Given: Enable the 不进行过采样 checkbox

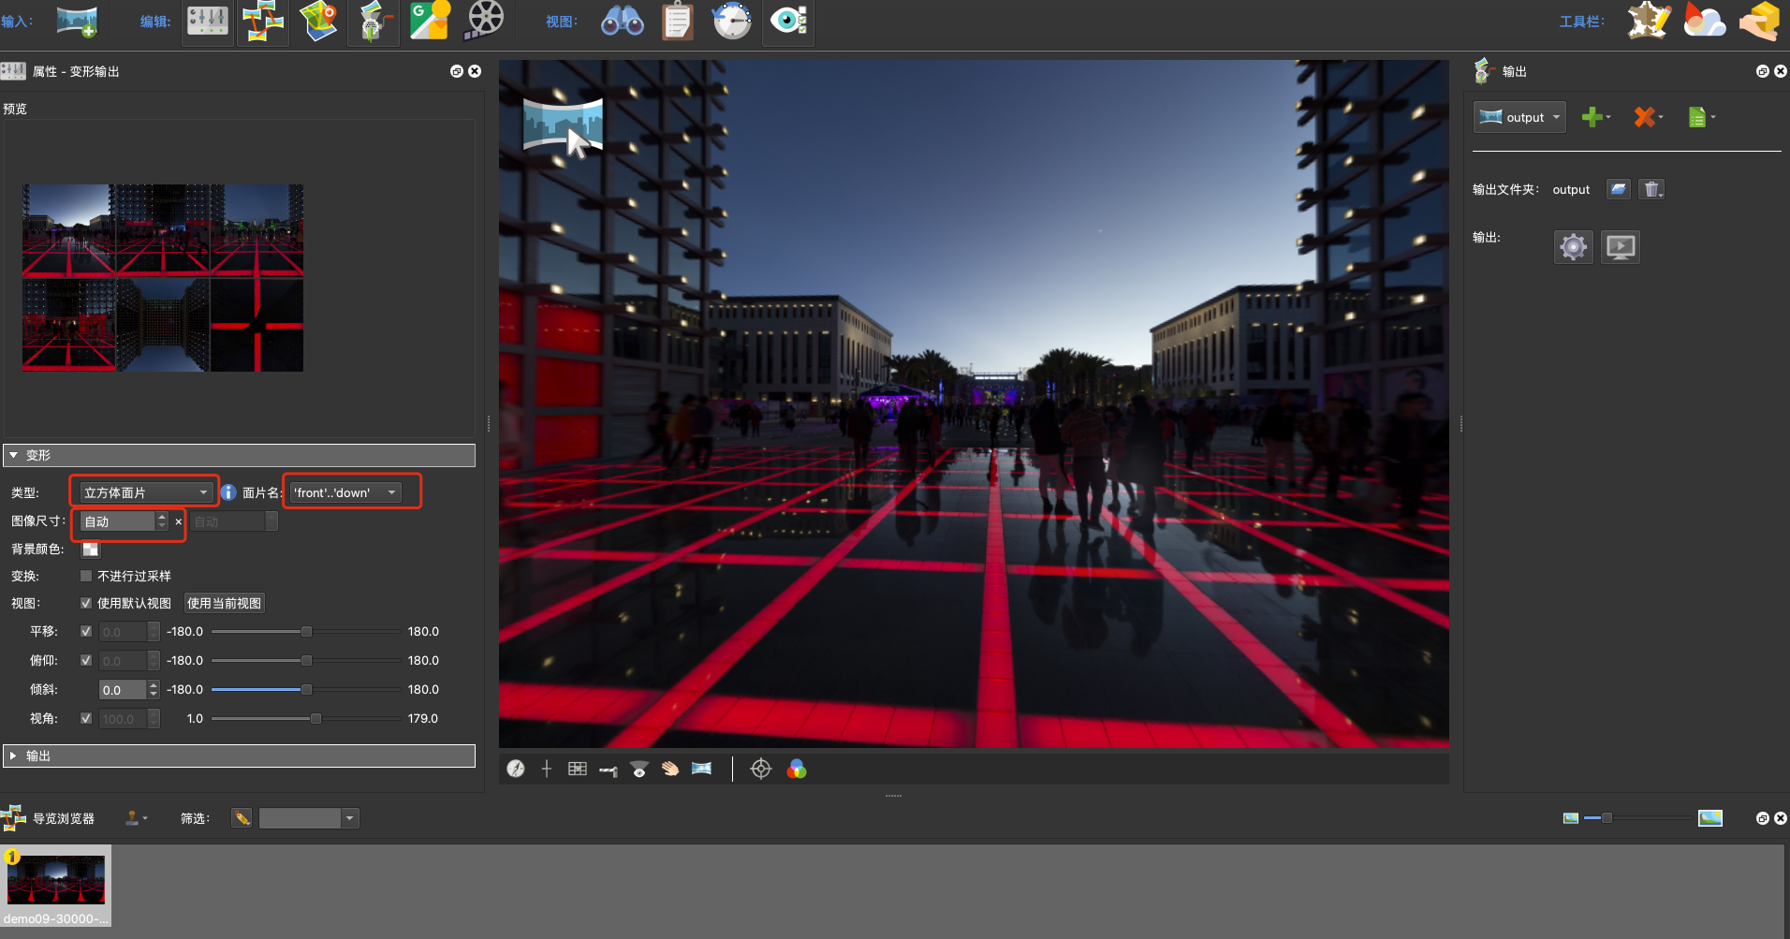Looking at the screenshot, I should pyautogui.click(x=87, y=576).
